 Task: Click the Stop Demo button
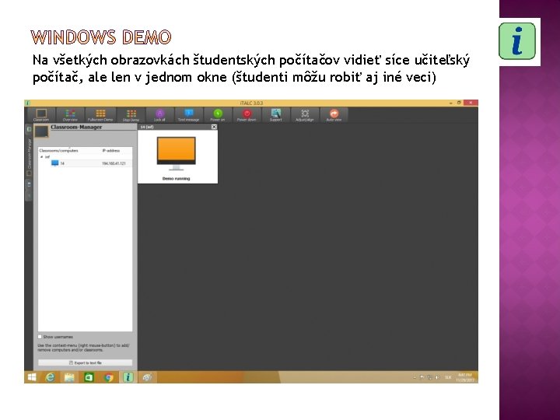(131, 115)
